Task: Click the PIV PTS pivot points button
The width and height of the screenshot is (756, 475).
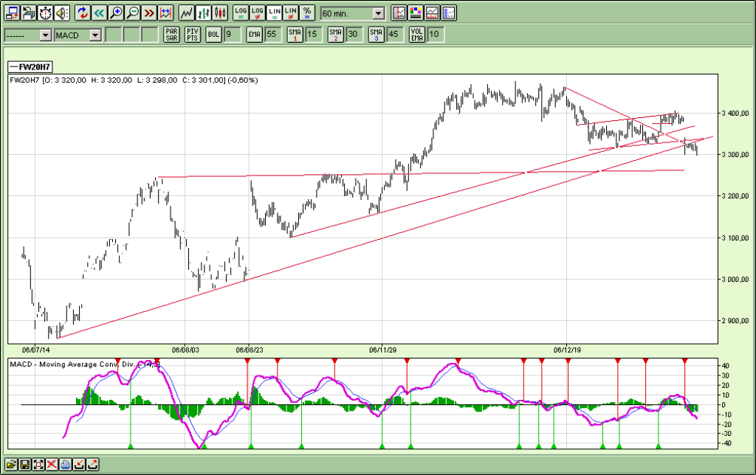Action: 192,35
